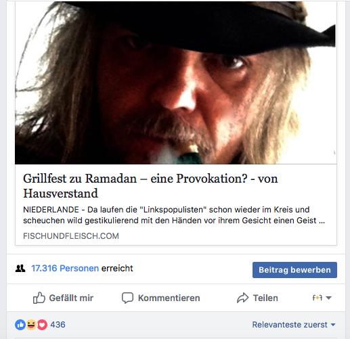Image resolution: width=350 pixels, height=339 pixels.
Task: Click the curved arrow Teilen icon
Action: coord(242,298)
